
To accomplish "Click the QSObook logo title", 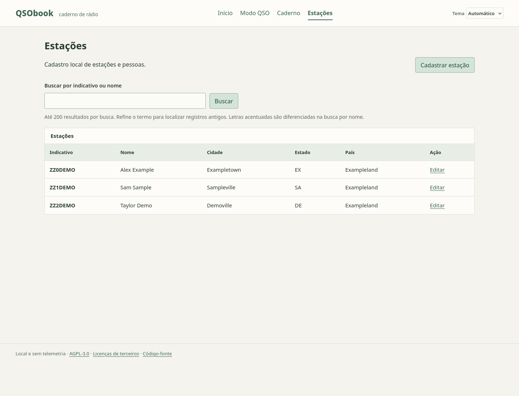I will pyautogui.click(x=35, y=13).
